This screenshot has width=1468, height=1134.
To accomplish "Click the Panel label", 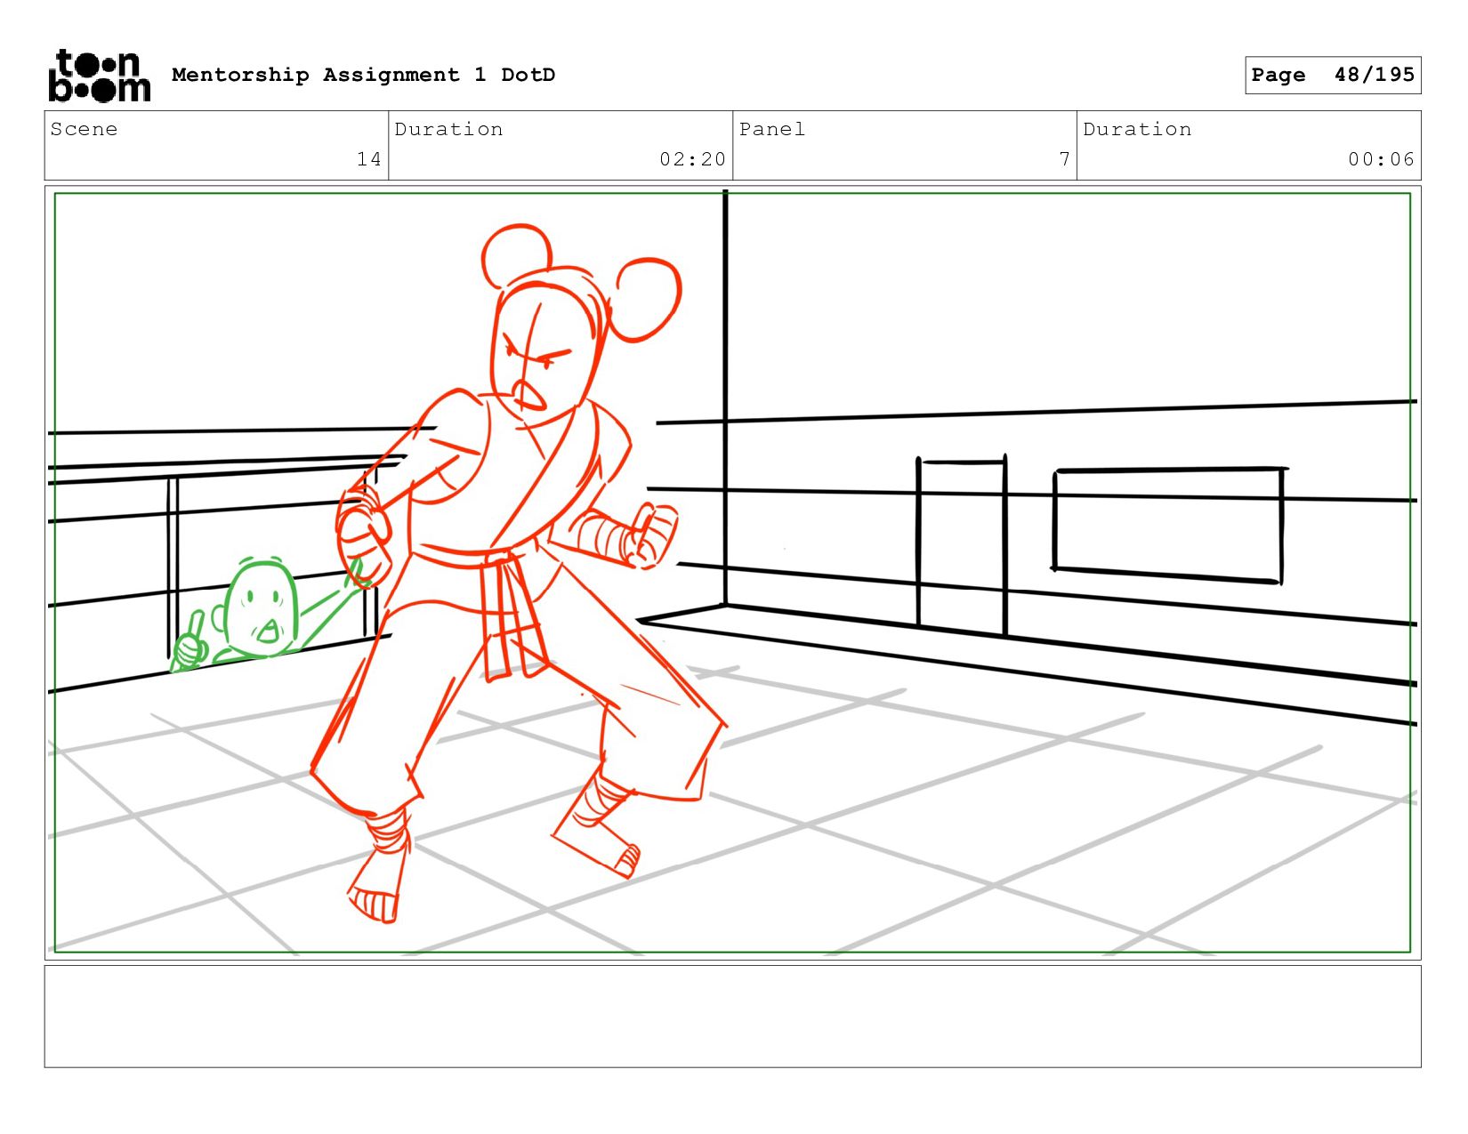I will [771, 130].
